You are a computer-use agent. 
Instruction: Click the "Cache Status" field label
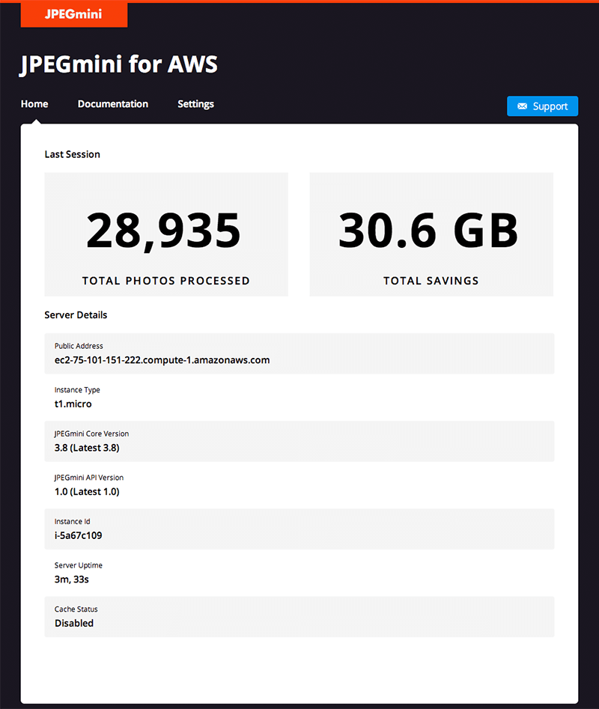tap(76, 609)
